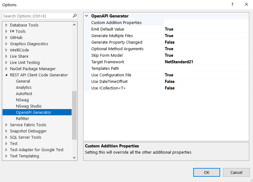Expand the Graphics Diagnostics node
253x182 pixels.
coord(6,44)
